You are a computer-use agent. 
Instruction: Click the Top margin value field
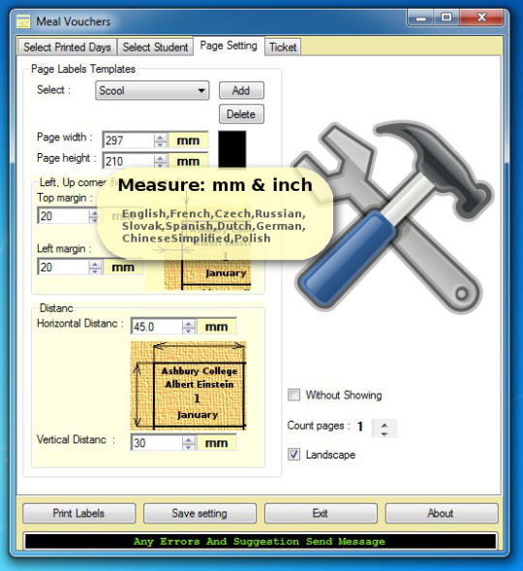click(x=64, y=216)
